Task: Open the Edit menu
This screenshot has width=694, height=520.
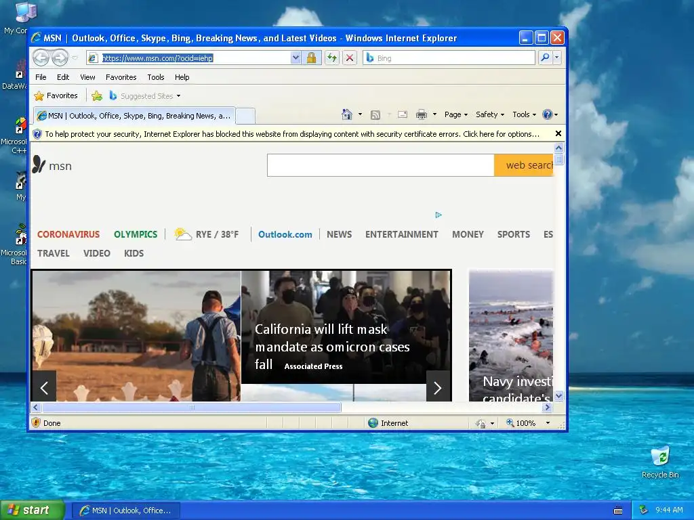Action: click(63, 77)
